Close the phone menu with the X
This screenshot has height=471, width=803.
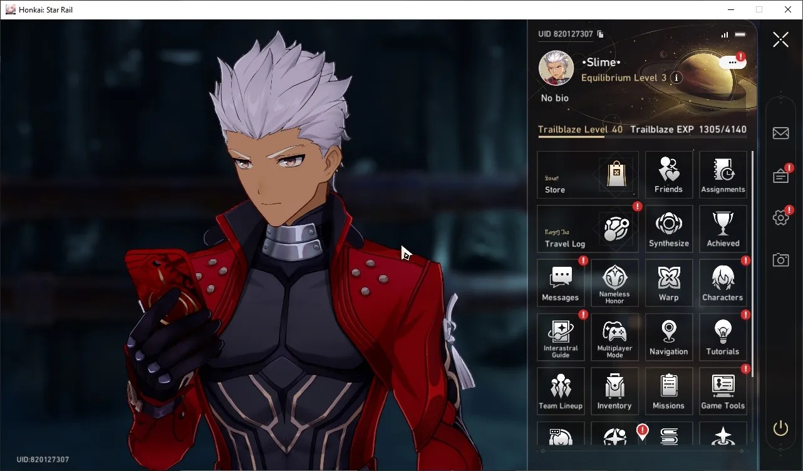pyautogui.click(x=780, y=39)
